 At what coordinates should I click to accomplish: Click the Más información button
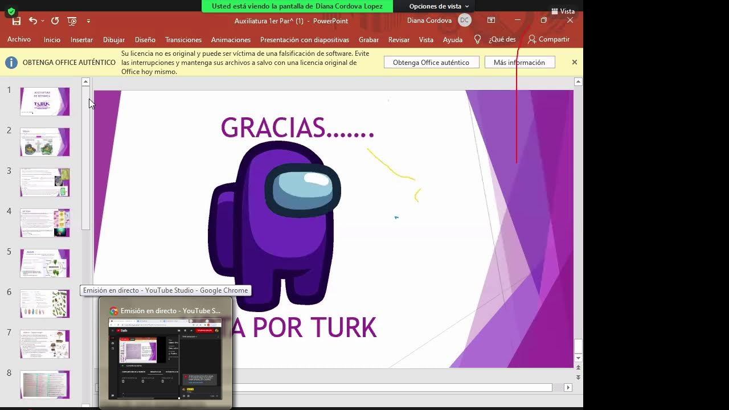coord(519,63)
